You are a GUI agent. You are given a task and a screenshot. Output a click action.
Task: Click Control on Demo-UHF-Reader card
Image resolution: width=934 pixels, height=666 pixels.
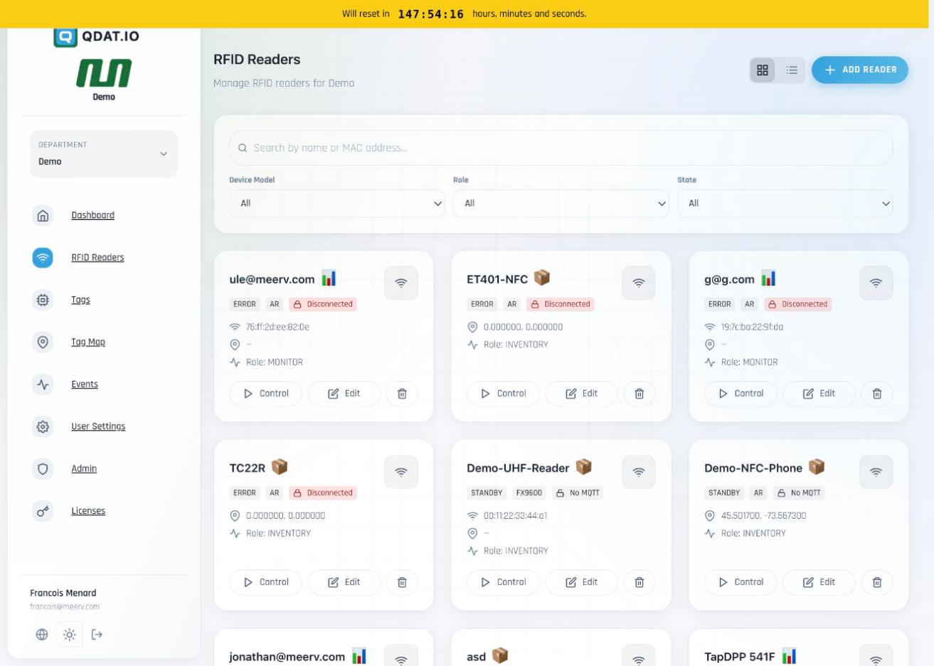(503, 582)
